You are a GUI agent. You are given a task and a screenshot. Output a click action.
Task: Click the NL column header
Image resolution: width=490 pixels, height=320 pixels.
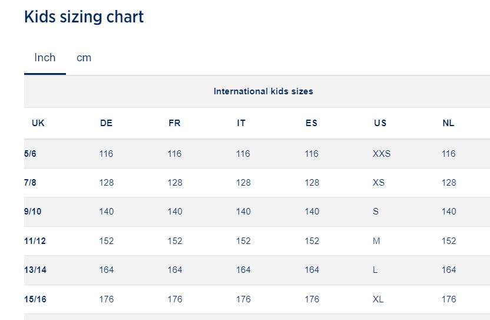pos(448,123)
